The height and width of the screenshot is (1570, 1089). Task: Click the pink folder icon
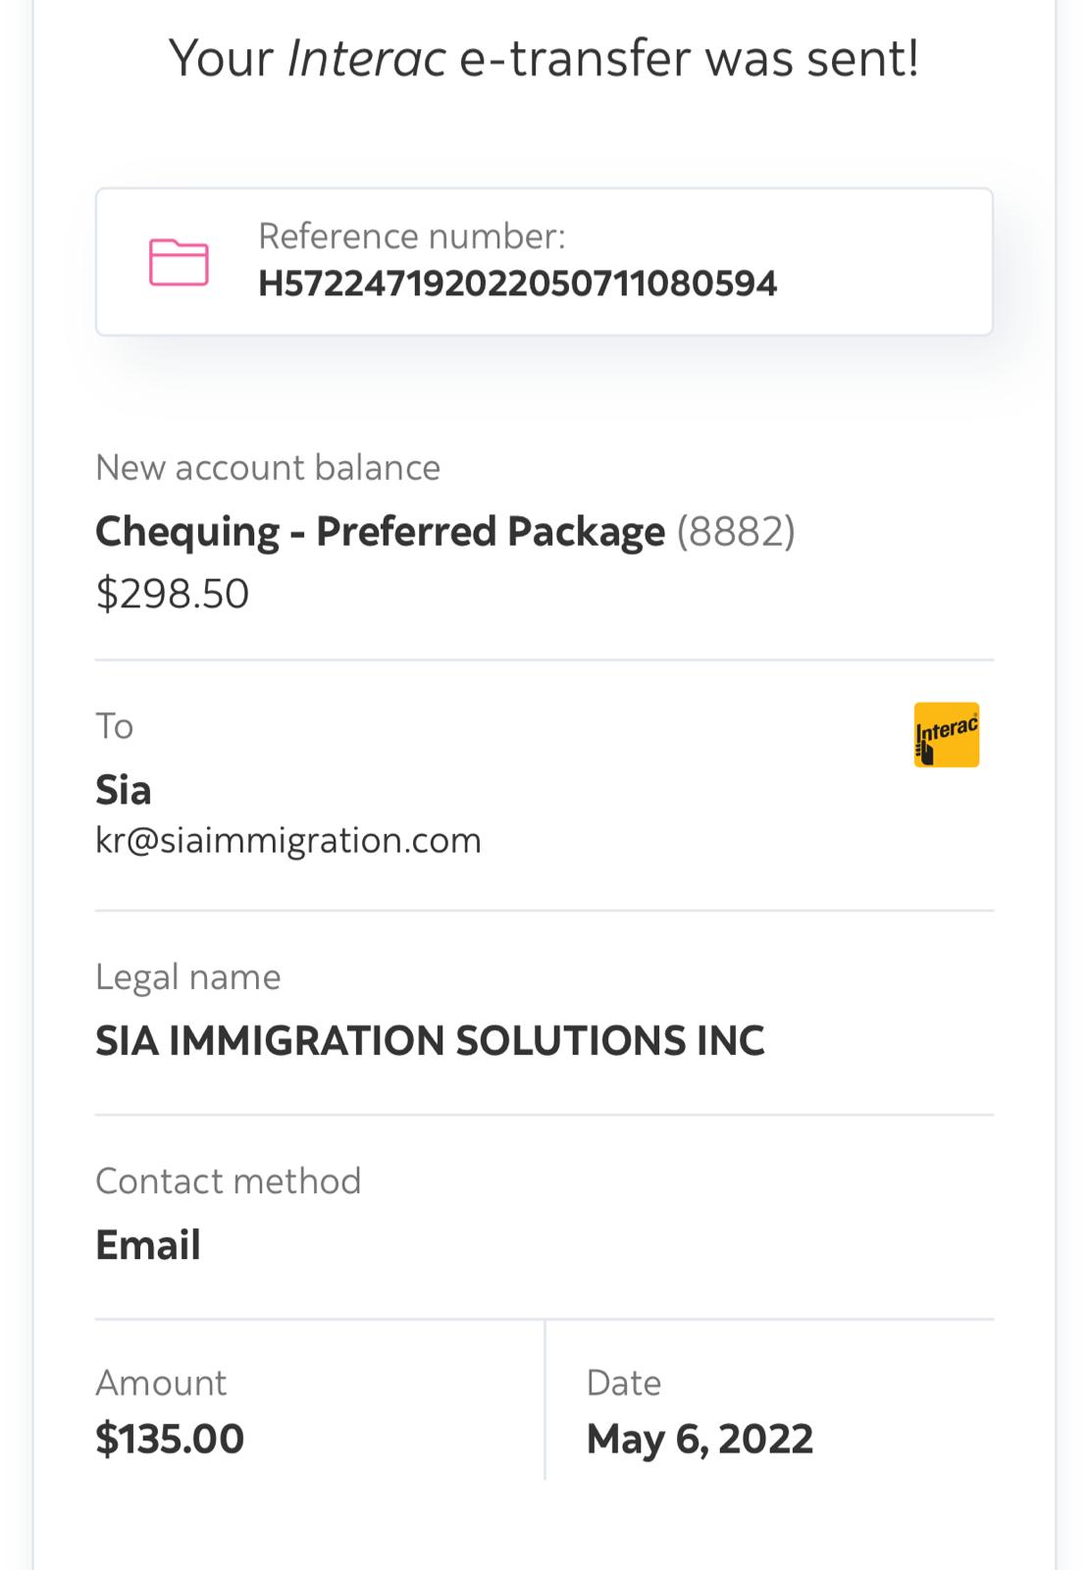[x=179, y=262]
